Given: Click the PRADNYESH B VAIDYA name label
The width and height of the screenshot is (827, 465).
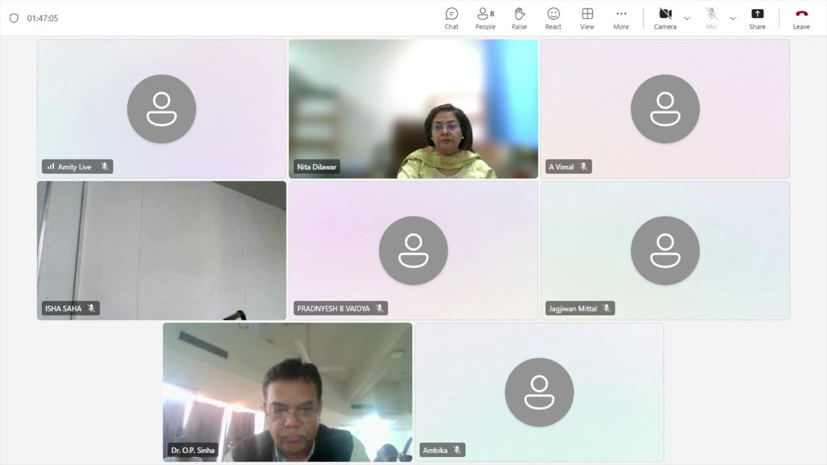Looking at the screenshot, I should (x=333, y=309).
